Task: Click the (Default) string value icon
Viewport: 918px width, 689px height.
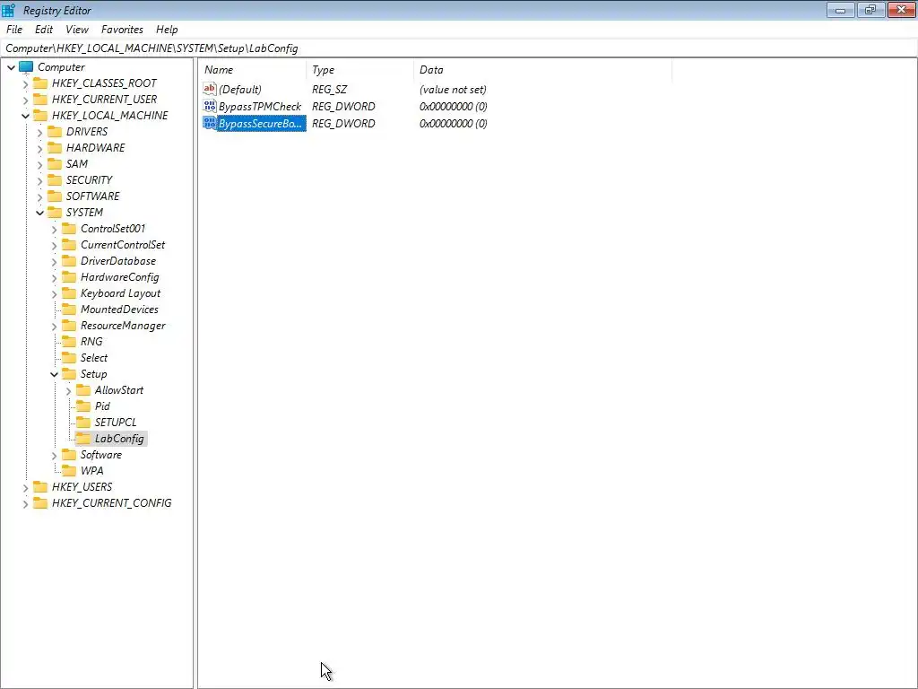Action: pos(210,89)
